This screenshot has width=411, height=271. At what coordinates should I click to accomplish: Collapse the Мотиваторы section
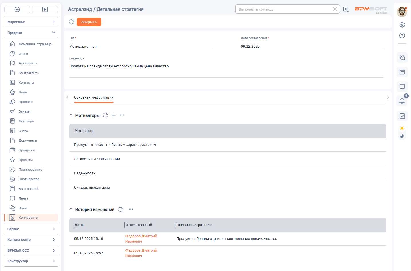pos(71,115)
